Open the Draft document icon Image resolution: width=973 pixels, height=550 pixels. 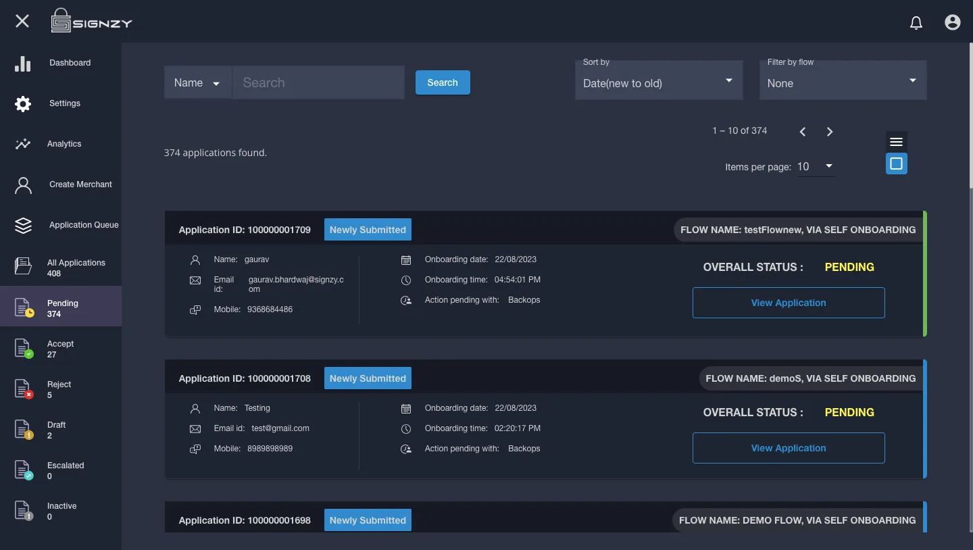click(x=24, y=430)
